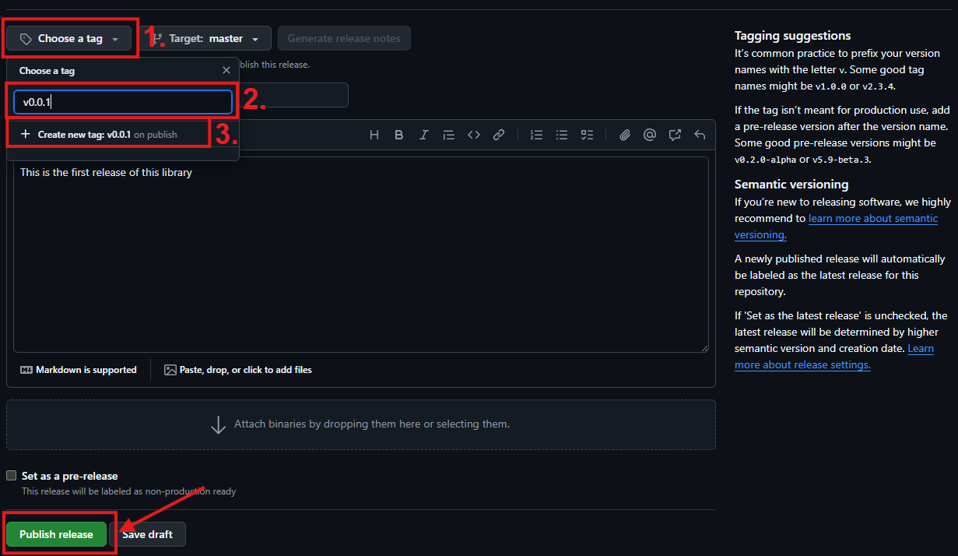Open the Markdown is supported link

(79, 370)
